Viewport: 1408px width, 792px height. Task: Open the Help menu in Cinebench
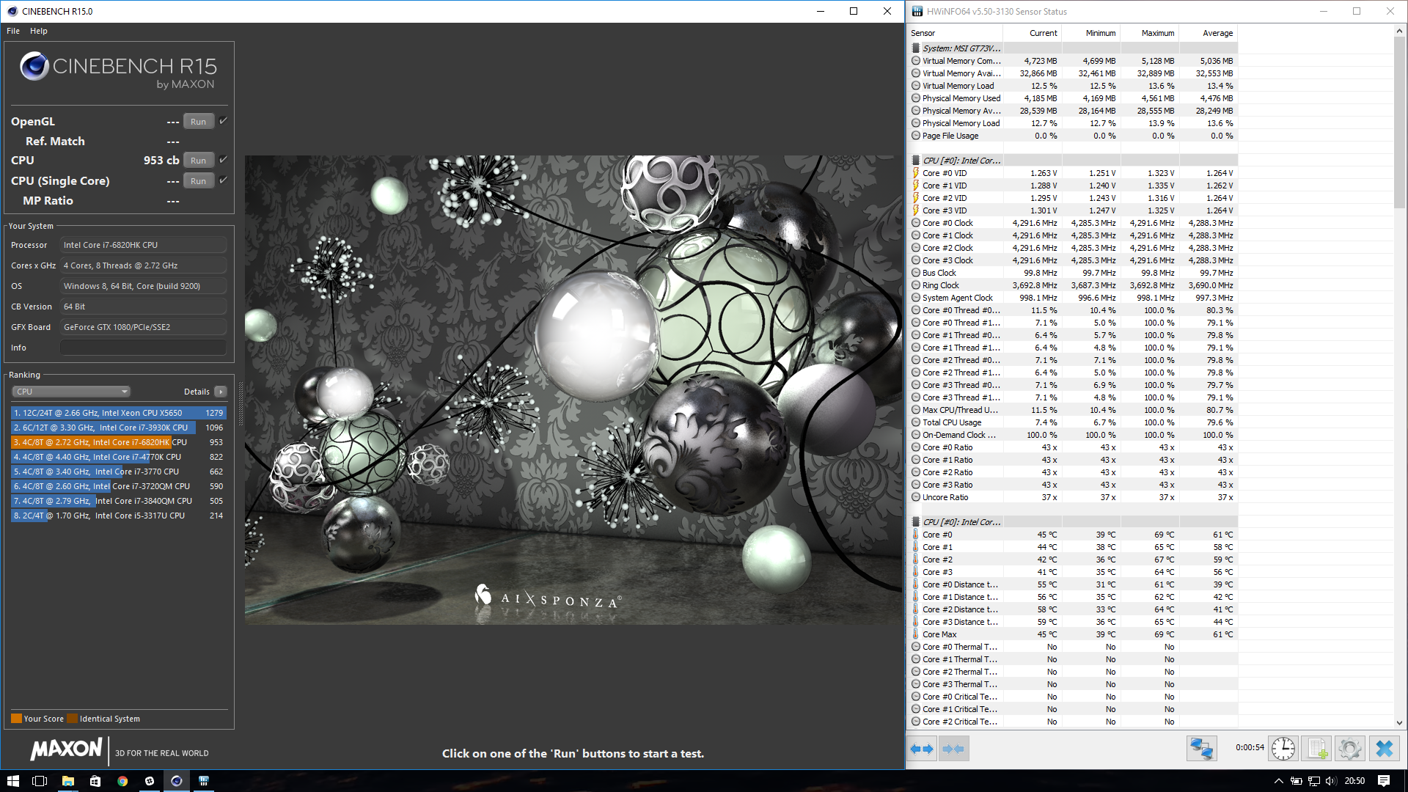39,31
